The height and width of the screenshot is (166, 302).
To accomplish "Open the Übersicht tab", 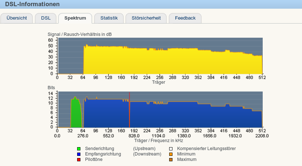I will pos(16,18).
